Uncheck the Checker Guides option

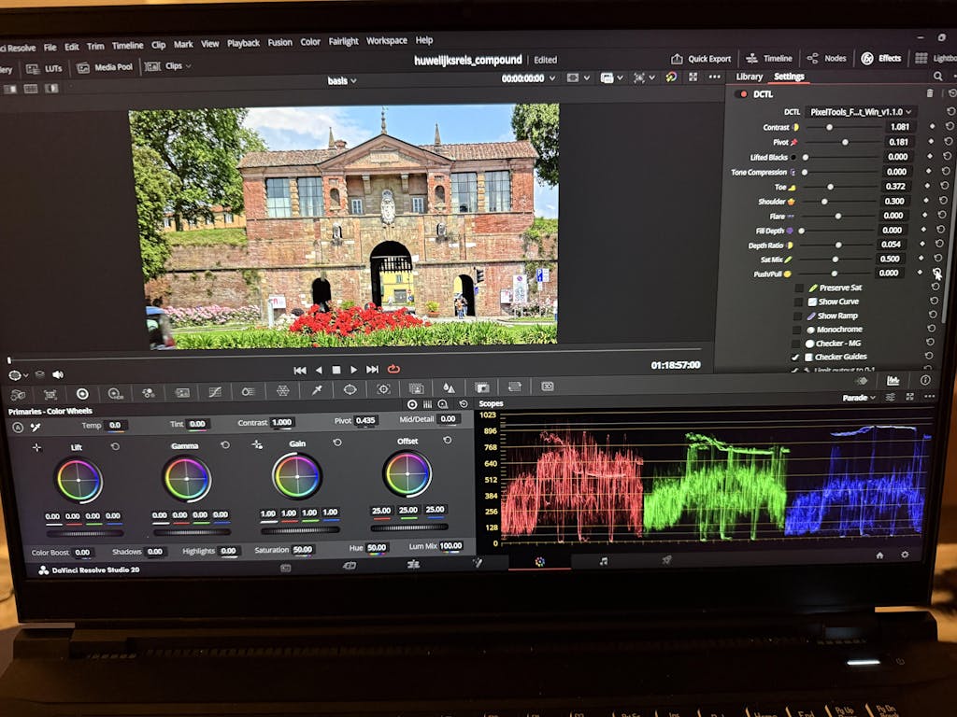[x=795, y=357]
